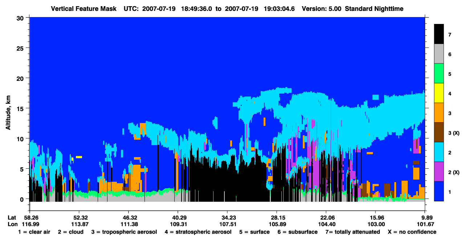Click longitude value 107.51
Viewport: 472px width, 242px height.
[x=227, y=224]
